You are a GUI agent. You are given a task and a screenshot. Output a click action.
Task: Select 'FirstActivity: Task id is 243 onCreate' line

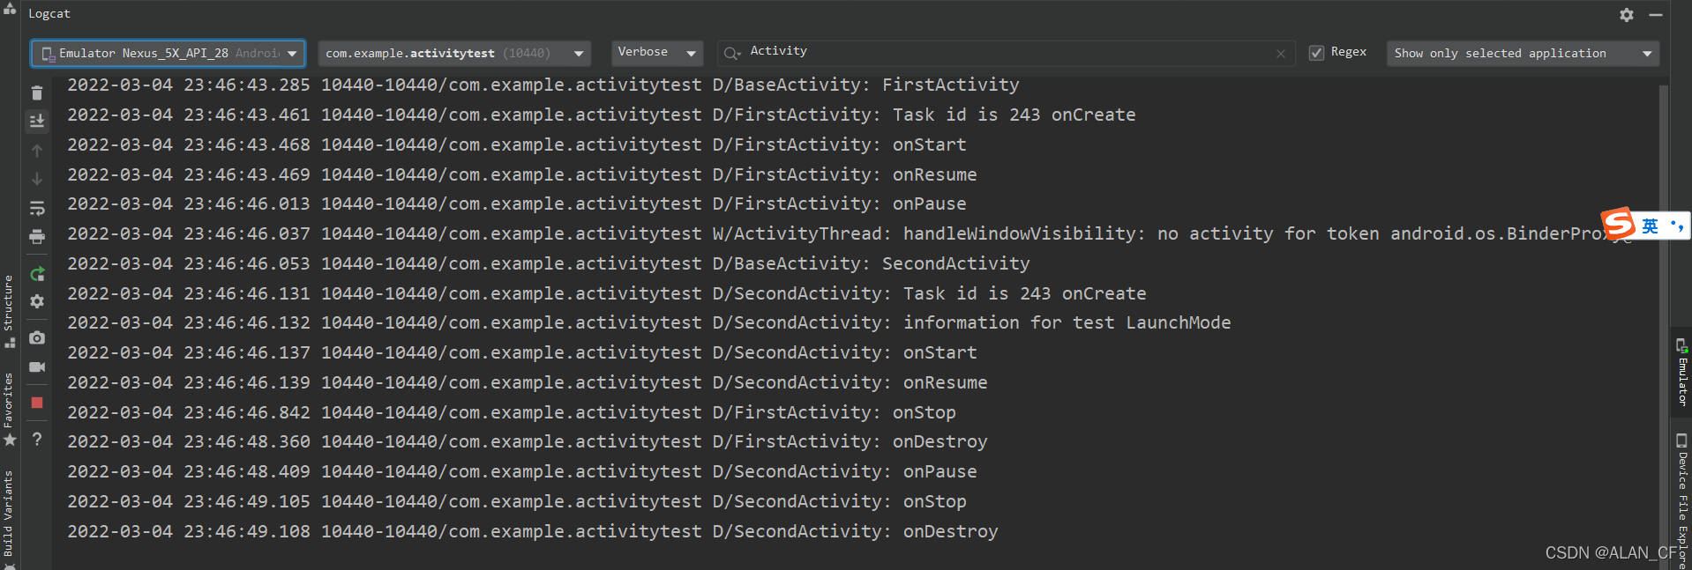pyautogui.click(x=602, y=115)
